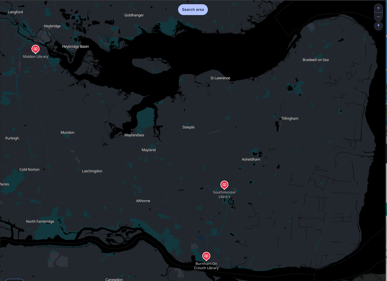Click the Tillingham place name

click(289, 118)
